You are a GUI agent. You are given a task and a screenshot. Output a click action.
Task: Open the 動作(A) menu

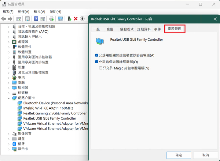(24, 12)
